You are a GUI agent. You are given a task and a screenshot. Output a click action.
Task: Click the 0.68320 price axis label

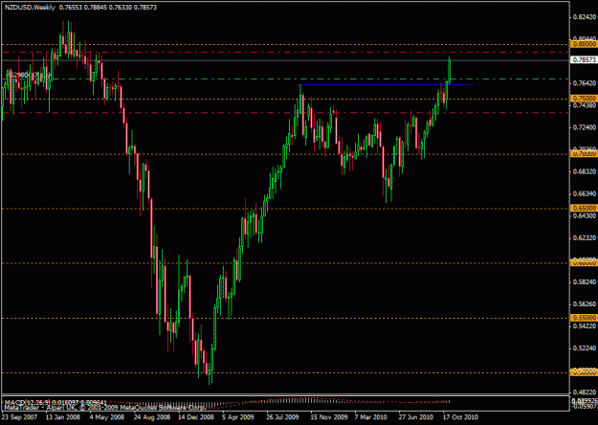585,171
